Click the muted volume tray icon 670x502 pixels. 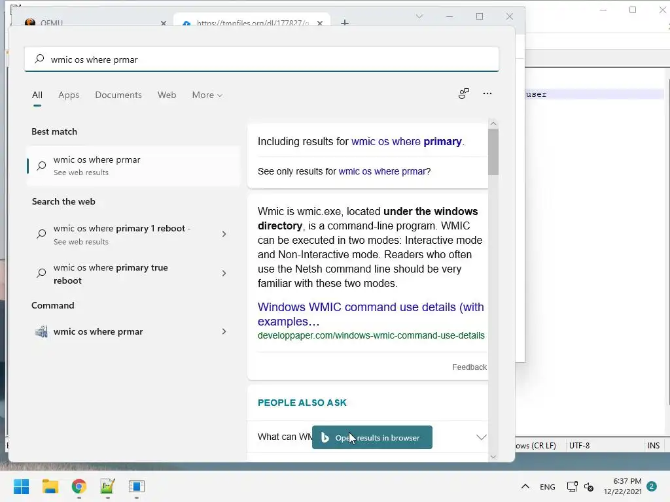tap(589, 486)
